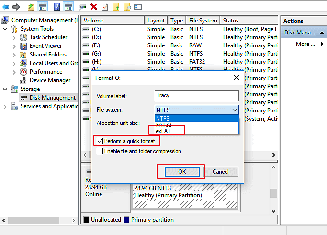Viewport: 327px width, 235px height.
Task: Click the blue Back arrow in toolbar
Action: pos(5,7)
